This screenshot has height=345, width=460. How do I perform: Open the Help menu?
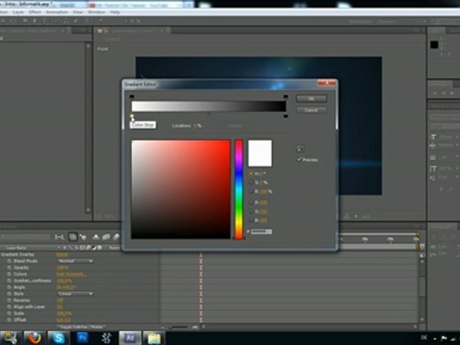click(115, 12)
